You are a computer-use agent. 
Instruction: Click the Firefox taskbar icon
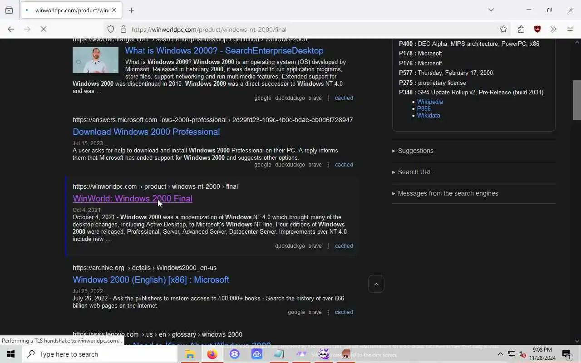coord(212,354)
